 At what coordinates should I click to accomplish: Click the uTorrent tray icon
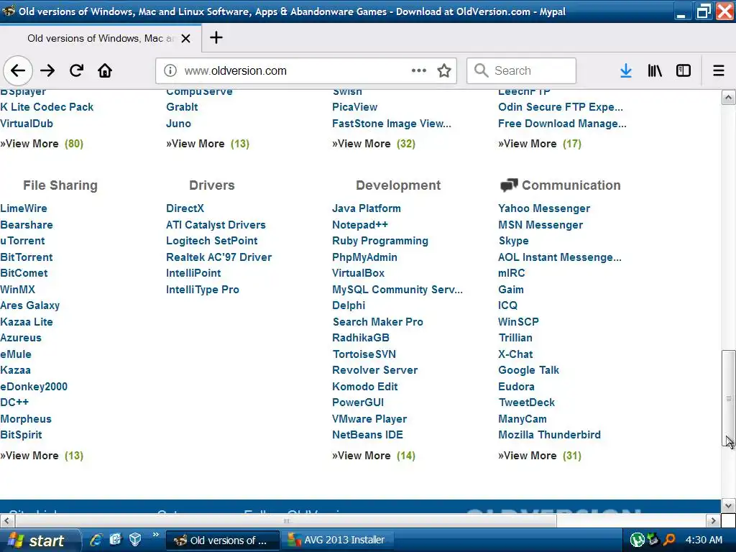(x=637, y=540)
